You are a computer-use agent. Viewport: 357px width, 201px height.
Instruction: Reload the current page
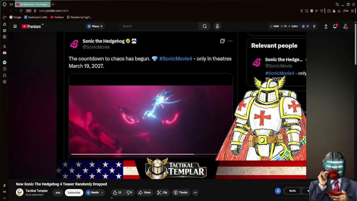click(x=21, y=11)
